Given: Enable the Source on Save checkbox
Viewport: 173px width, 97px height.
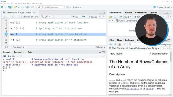Looking at the screenshot, I should point(22,17).
